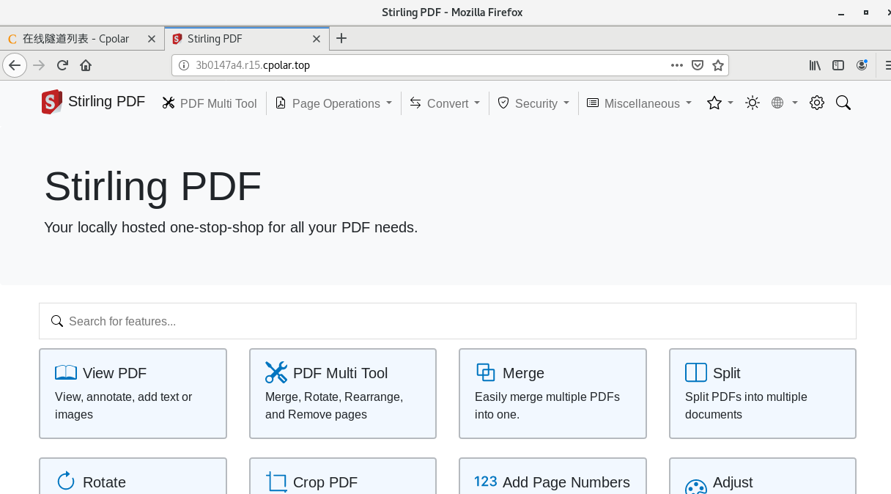Viewport: 891px width, 494px height.
Task: Open the PDF Multi Tool card
Action: (343, 394)
